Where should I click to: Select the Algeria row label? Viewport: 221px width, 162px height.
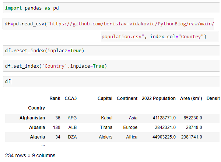[36, 137]
